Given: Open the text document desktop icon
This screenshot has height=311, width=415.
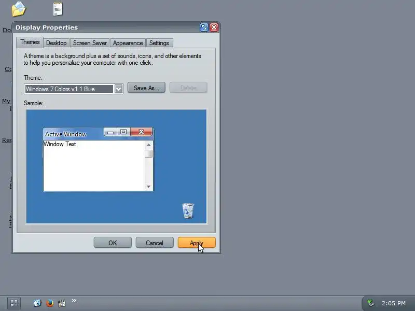Looking at the screenshot, I should pyautogui.click(x=58, y=9).
